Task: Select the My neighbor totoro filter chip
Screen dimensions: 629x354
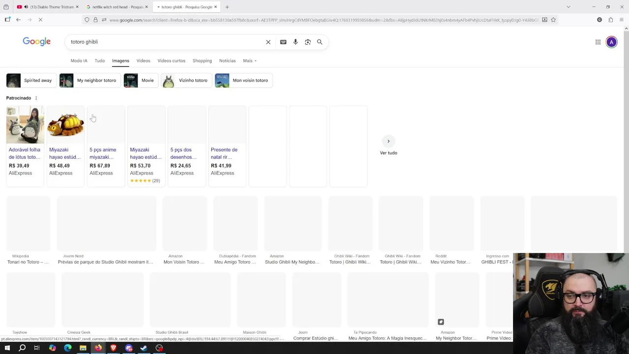Action: 90,80
